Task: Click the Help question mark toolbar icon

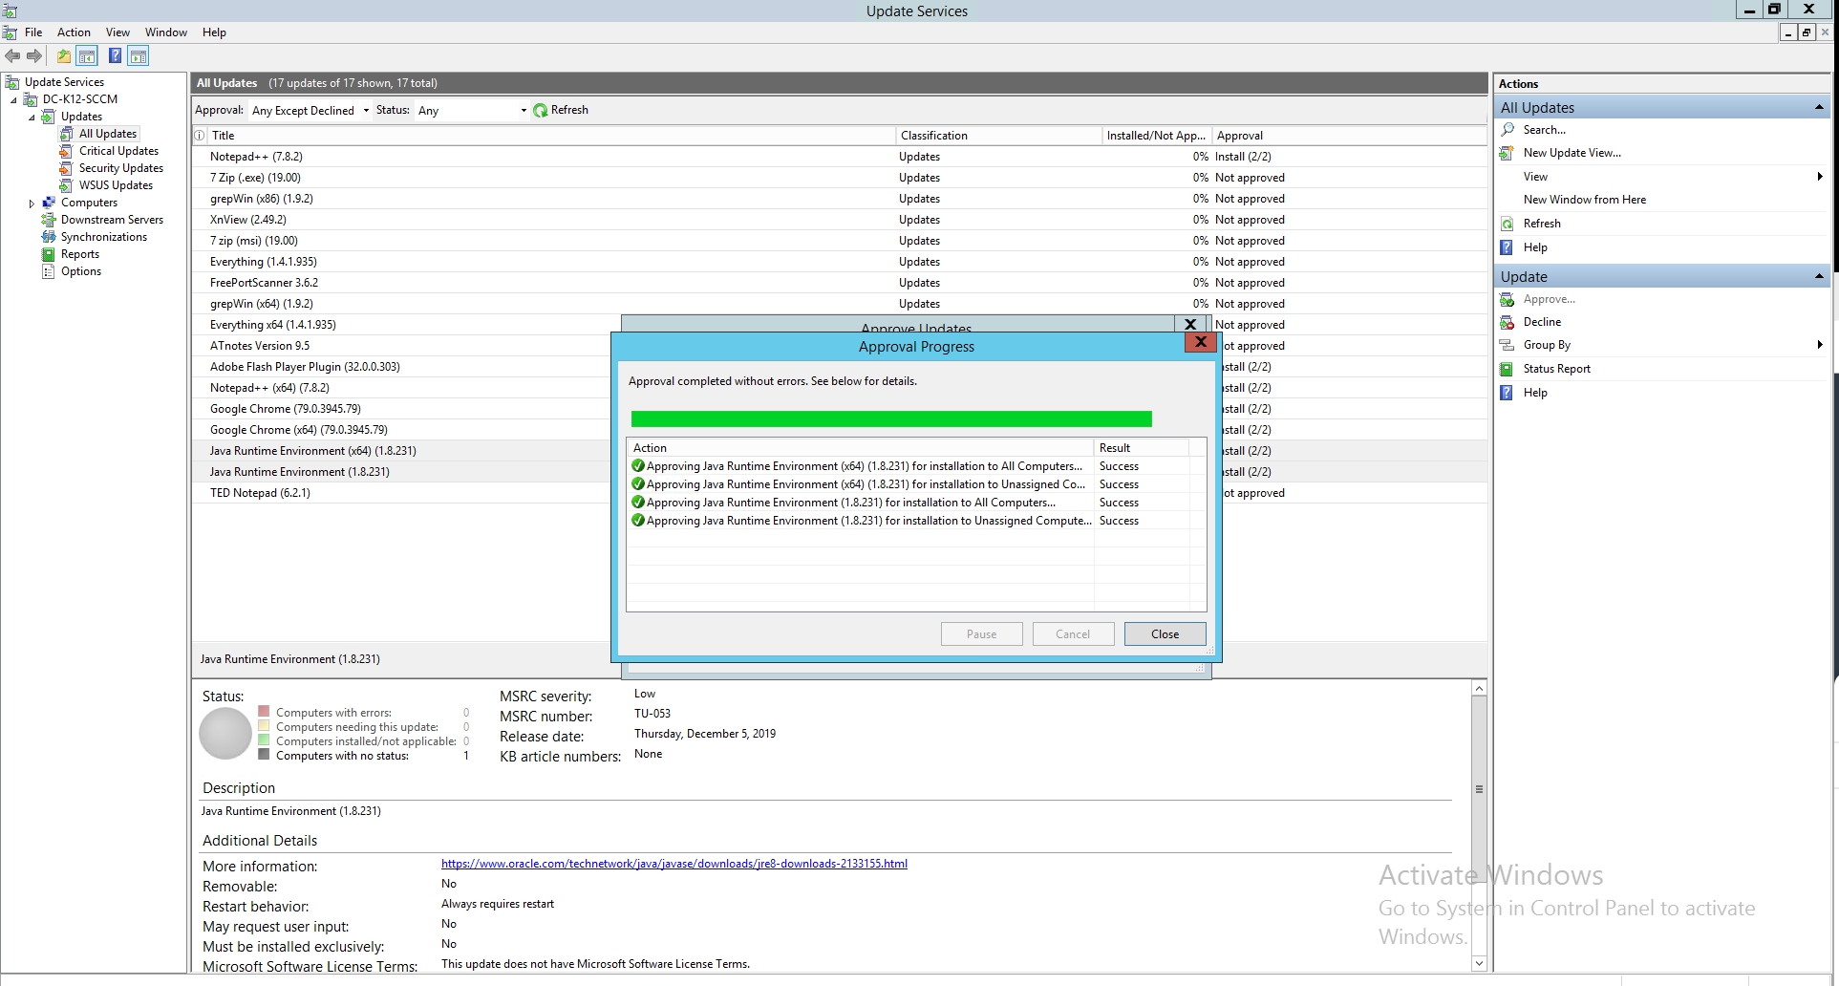Action: pyautogui.click(x=115, y=55)
